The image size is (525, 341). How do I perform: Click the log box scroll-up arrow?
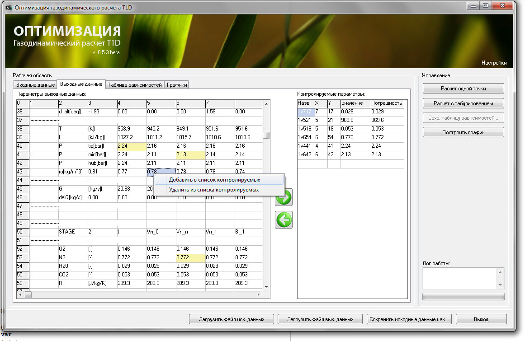tap(500, 272)
